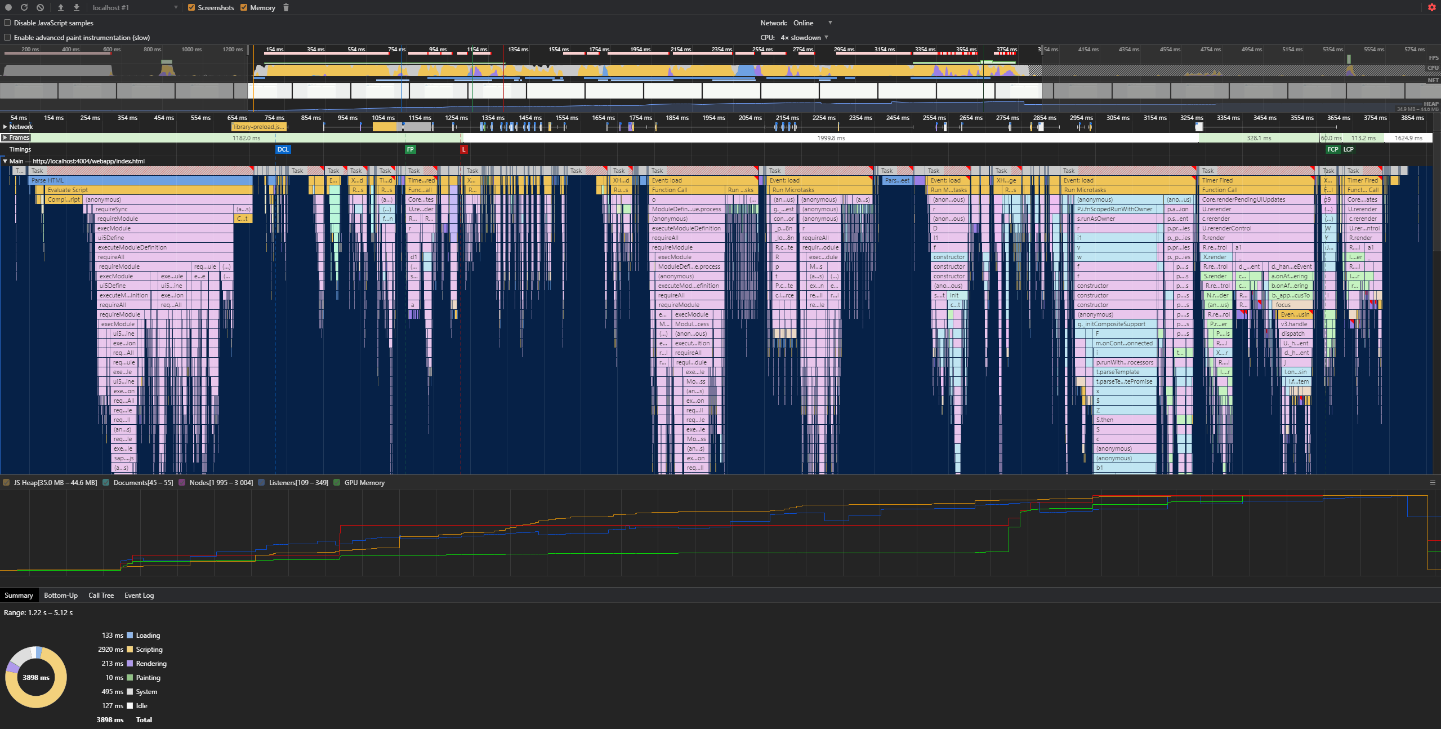This screenshot has width=1441, height=729.
Task: Switch to the Bottom-Up tab
Action: (61, 595)
